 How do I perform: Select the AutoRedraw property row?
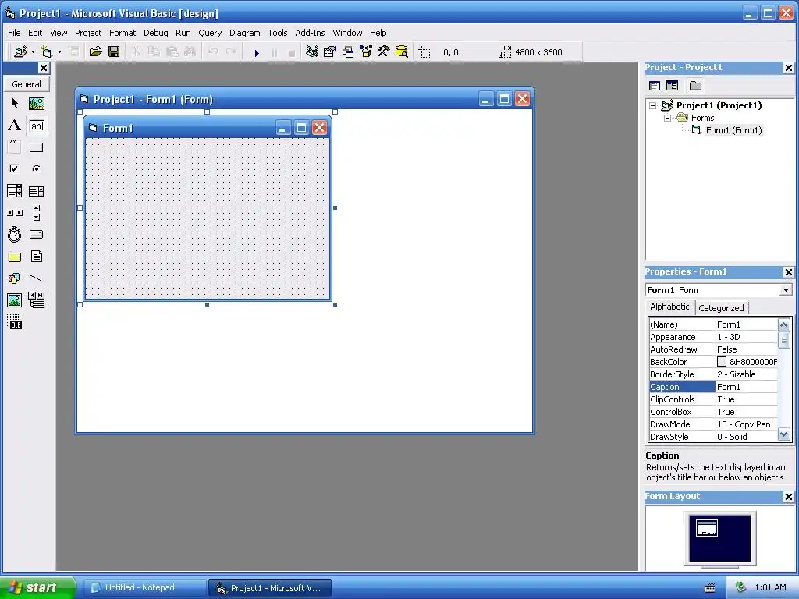713,349
